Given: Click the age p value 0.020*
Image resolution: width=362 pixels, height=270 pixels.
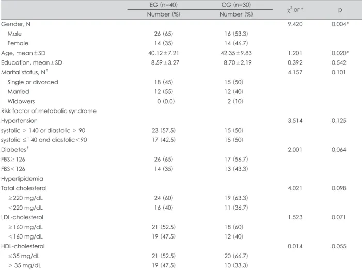Looking at the screenshot, I should pyautogui.click(x=340, y=53).
